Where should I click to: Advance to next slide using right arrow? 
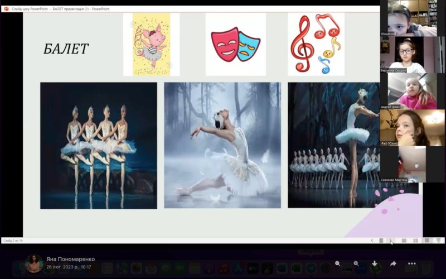tap(390, 240)
